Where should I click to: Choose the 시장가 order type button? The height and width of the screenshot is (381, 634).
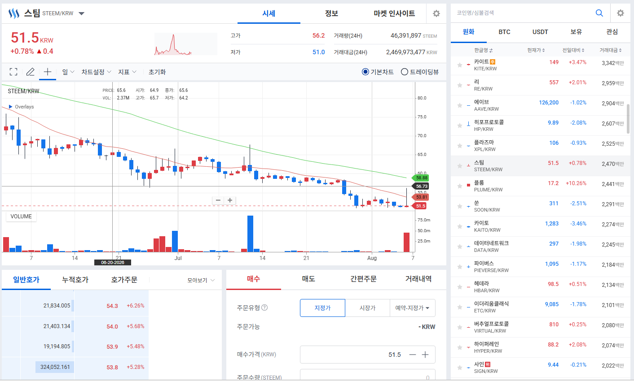pyautogui.click(x=368, y=308)
